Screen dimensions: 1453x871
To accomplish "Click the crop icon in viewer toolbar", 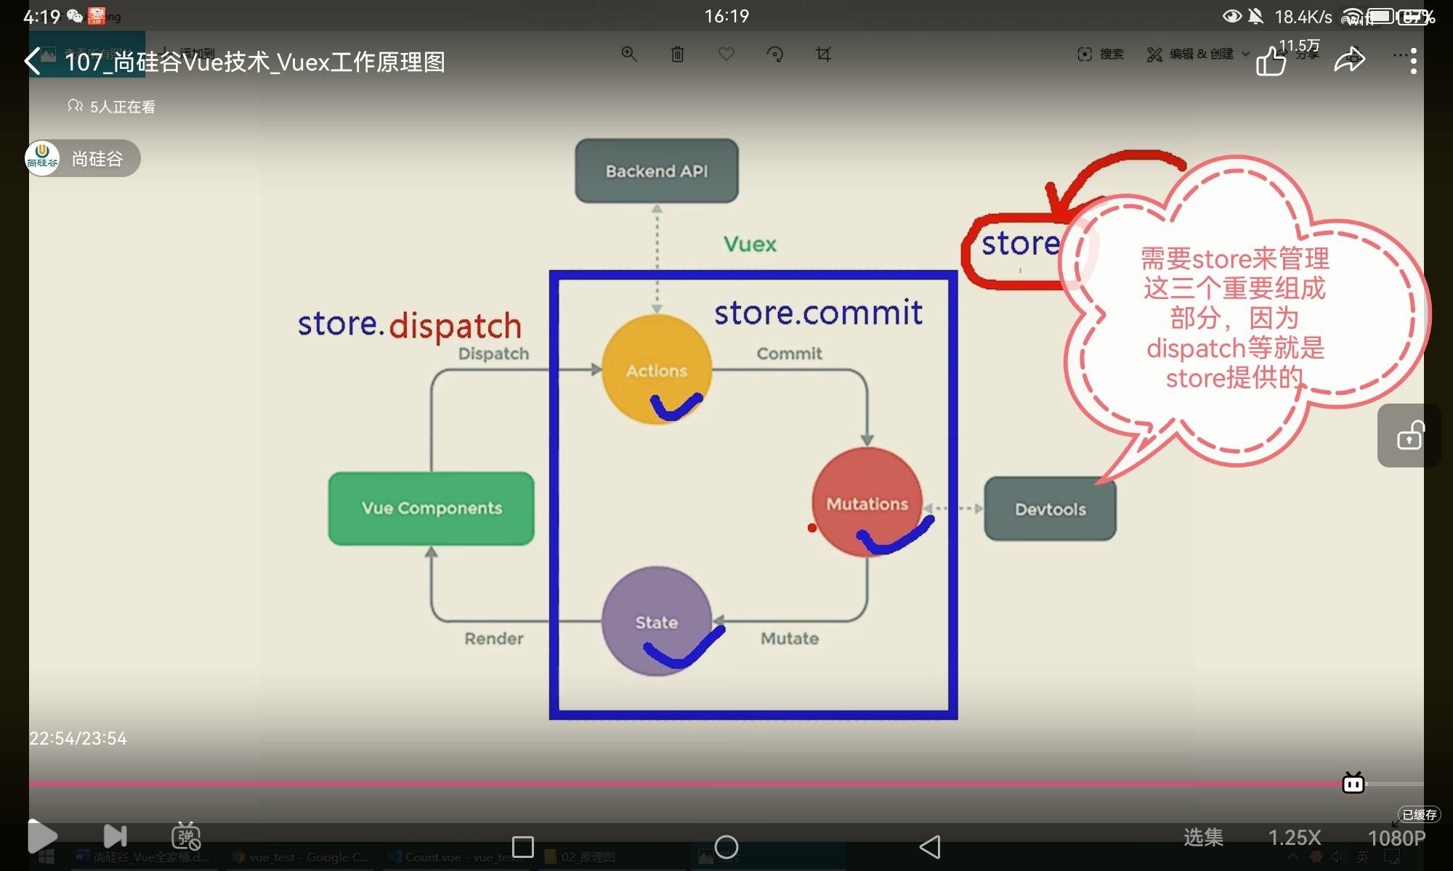I will pos(823,54).
